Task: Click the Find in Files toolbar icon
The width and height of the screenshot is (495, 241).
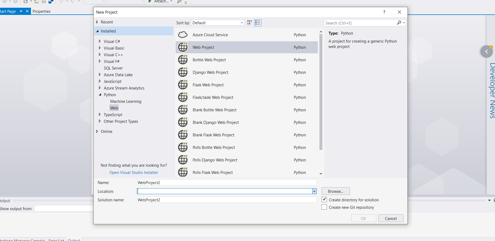Action: point(179,2)
